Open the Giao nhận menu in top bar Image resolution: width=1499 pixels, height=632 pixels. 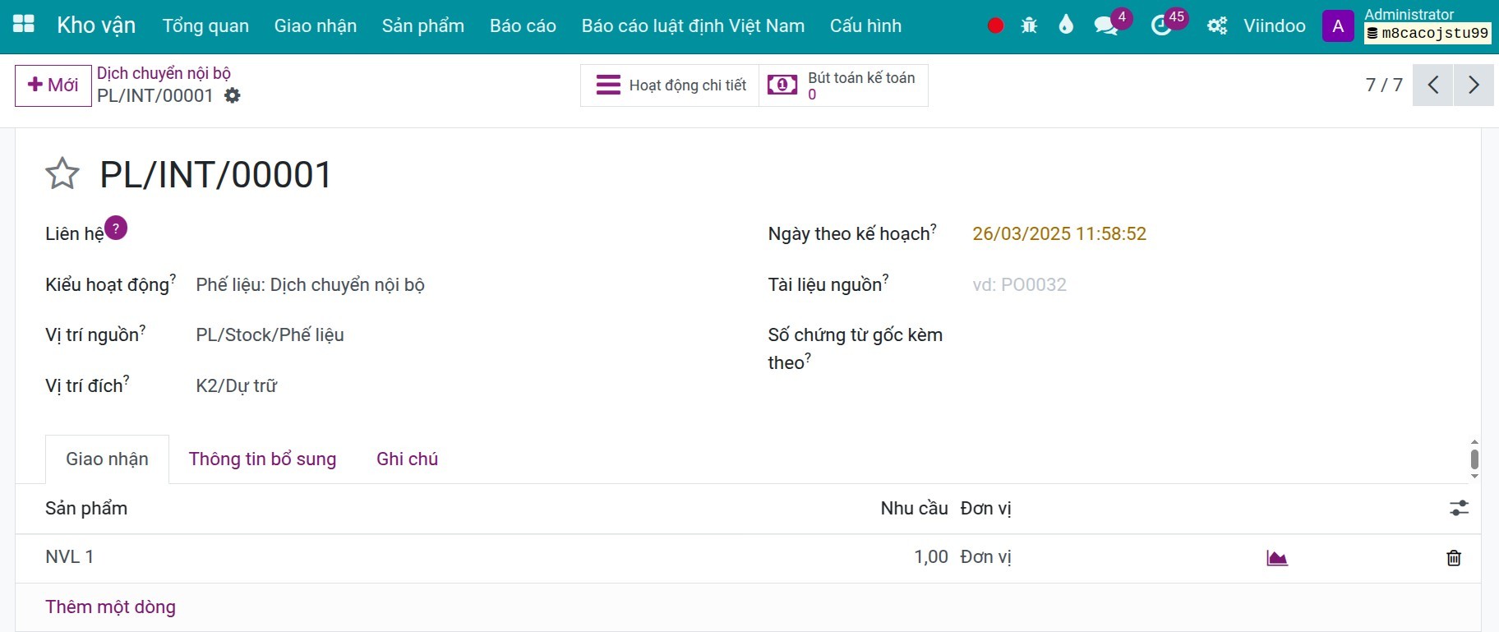[x=316, y=26]
